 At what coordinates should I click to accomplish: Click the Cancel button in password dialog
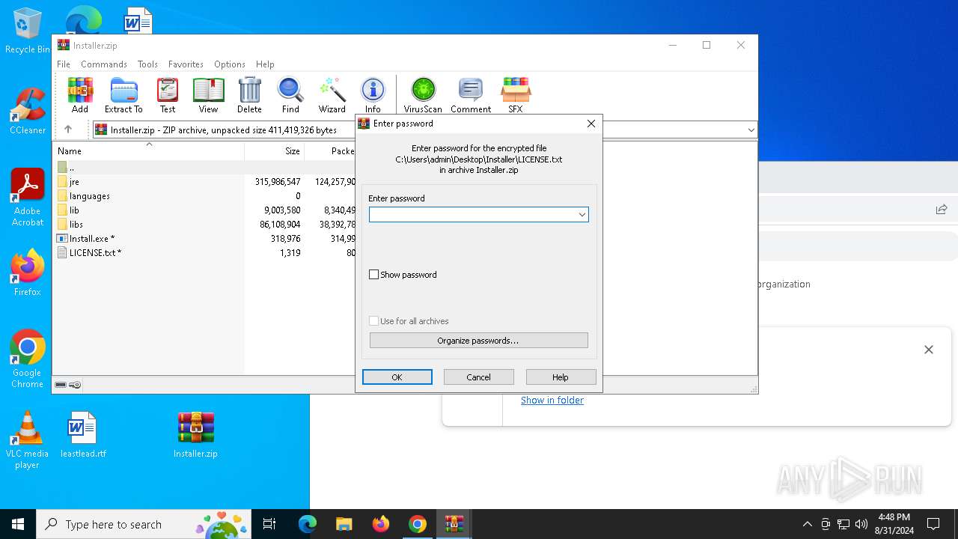pyautogui.click(x=479, y=377)
